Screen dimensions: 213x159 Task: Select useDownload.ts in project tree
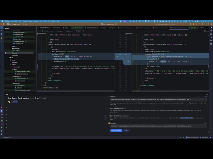(x=19, y=34)
